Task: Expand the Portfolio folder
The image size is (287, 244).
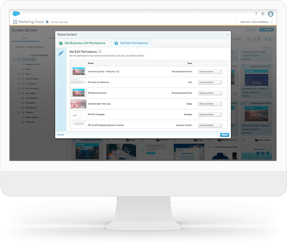Action: click(x=19, y=112)
